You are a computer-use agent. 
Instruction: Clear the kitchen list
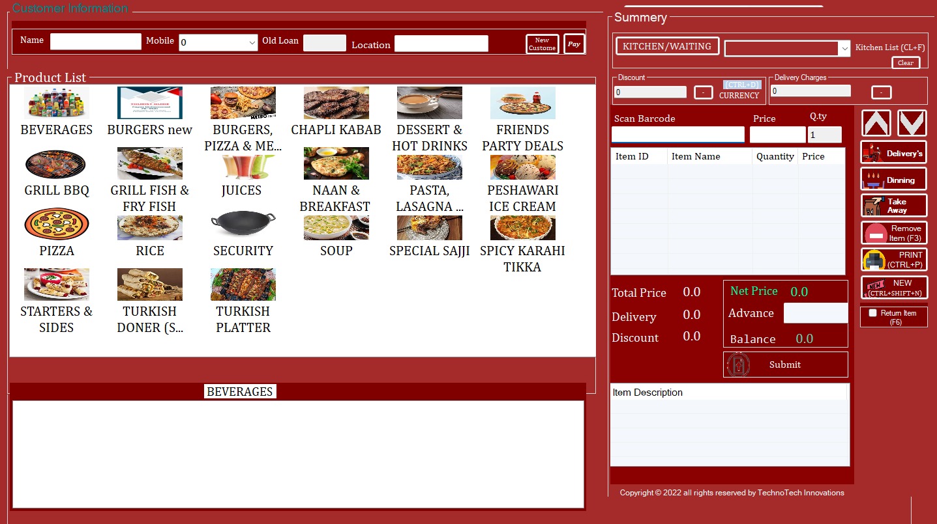coord(906,63)
